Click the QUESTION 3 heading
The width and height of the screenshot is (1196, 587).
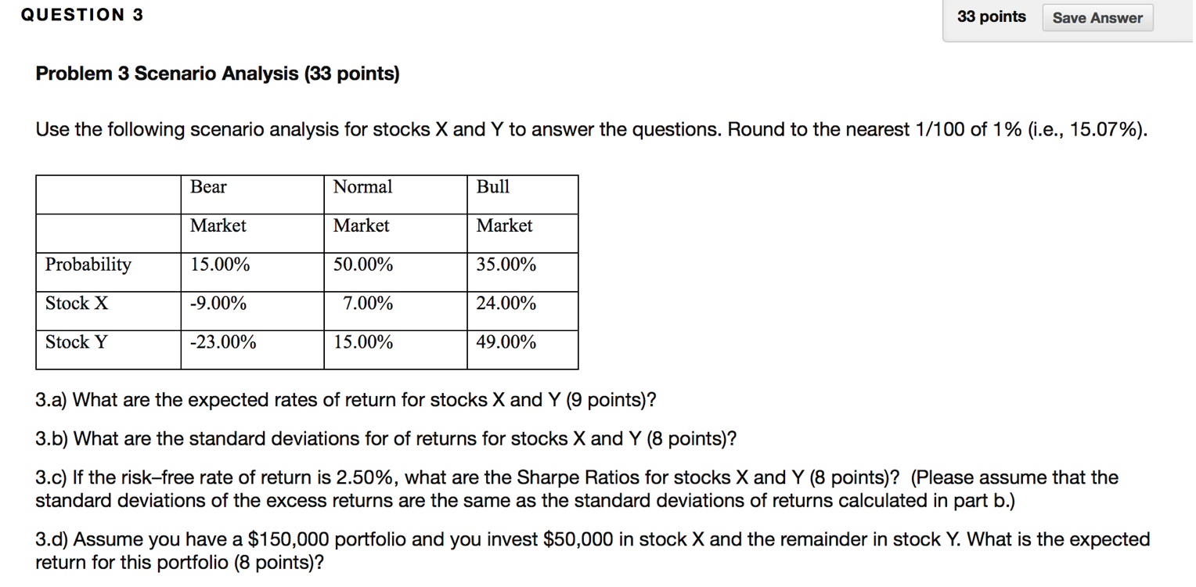point(82,15)
